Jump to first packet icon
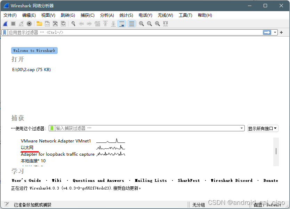290x209 pixels. coord(105,24)
